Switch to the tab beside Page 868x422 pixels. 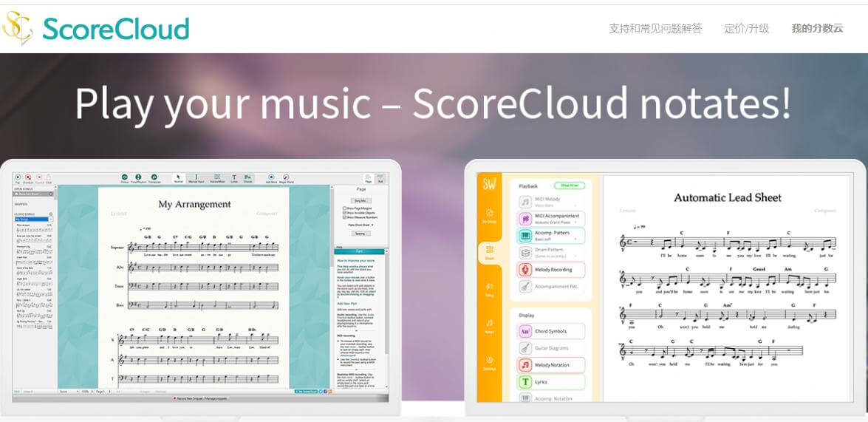[x=380, y=178]
